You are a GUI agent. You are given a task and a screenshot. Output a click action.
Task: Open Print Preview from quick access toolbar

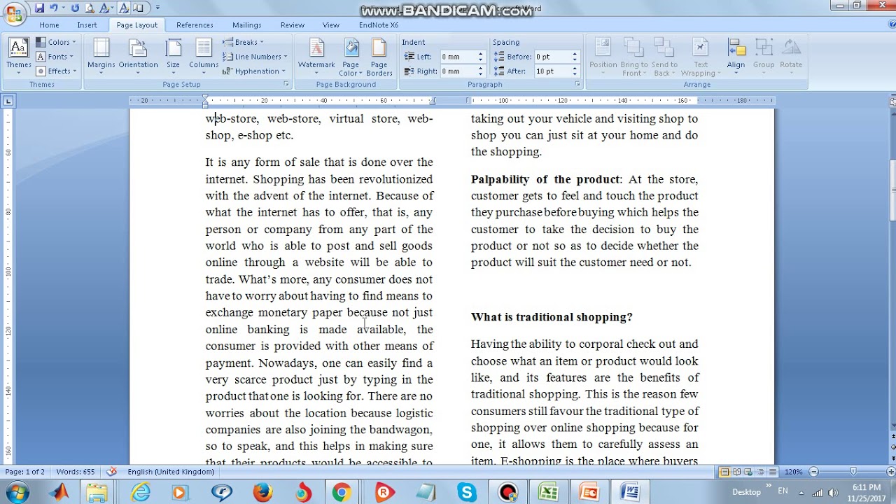pos(90,8)
